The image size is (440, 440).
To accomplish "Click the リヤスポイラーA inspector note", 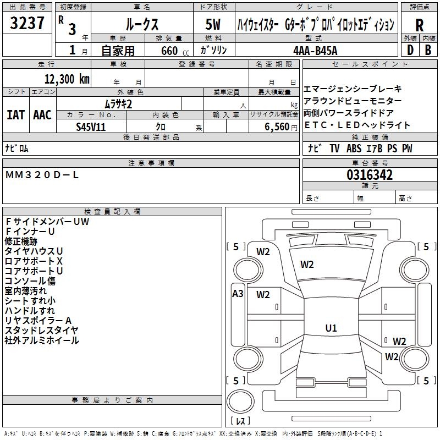I will pos(38,320).
